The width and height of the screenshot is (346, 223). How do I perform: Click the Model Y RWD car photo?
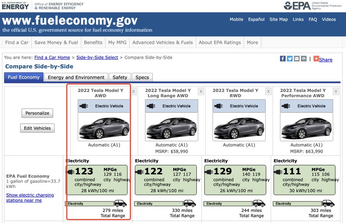pyautogui.click(x=239, y=127)
